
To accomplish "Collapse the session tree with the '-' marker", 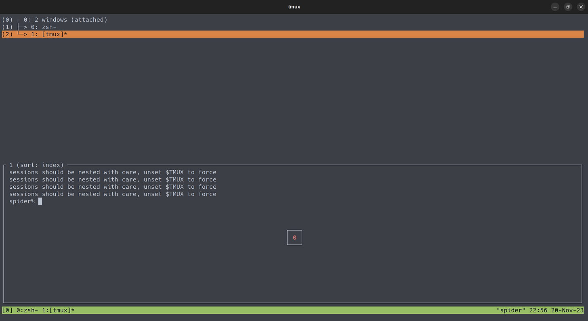I will click(x=18, y=20).
